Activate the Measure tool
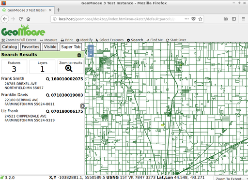248x180 pixels. click(48, 40)
